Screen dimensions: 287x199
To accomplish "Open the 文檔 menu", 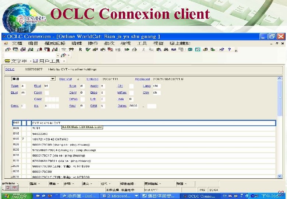I will point(17,43).
